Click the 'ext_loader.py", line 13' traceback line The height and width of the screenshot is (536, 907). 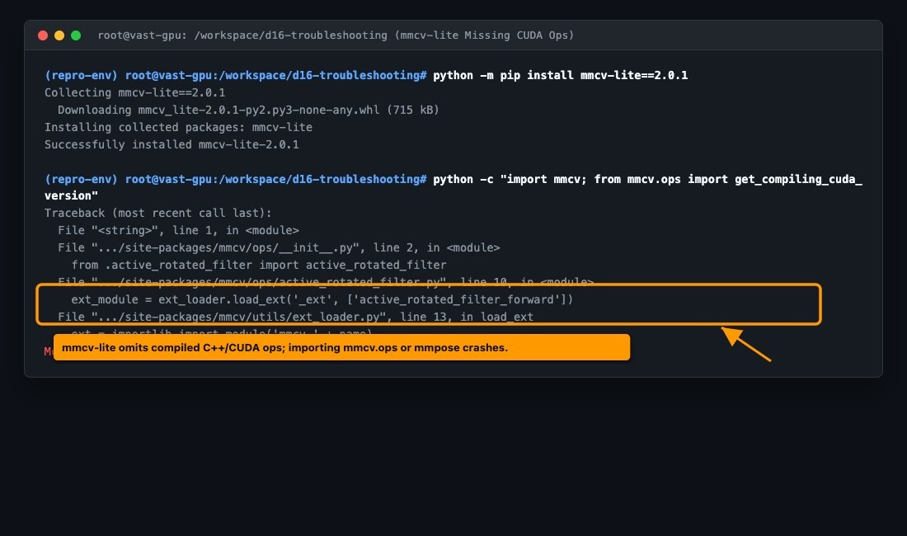click(295, 317)
